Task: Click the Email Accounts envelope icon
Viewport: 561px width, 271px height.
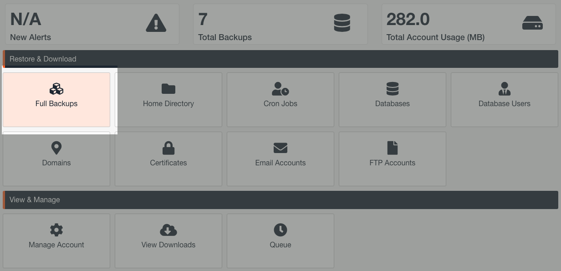Action: [280, 148]
